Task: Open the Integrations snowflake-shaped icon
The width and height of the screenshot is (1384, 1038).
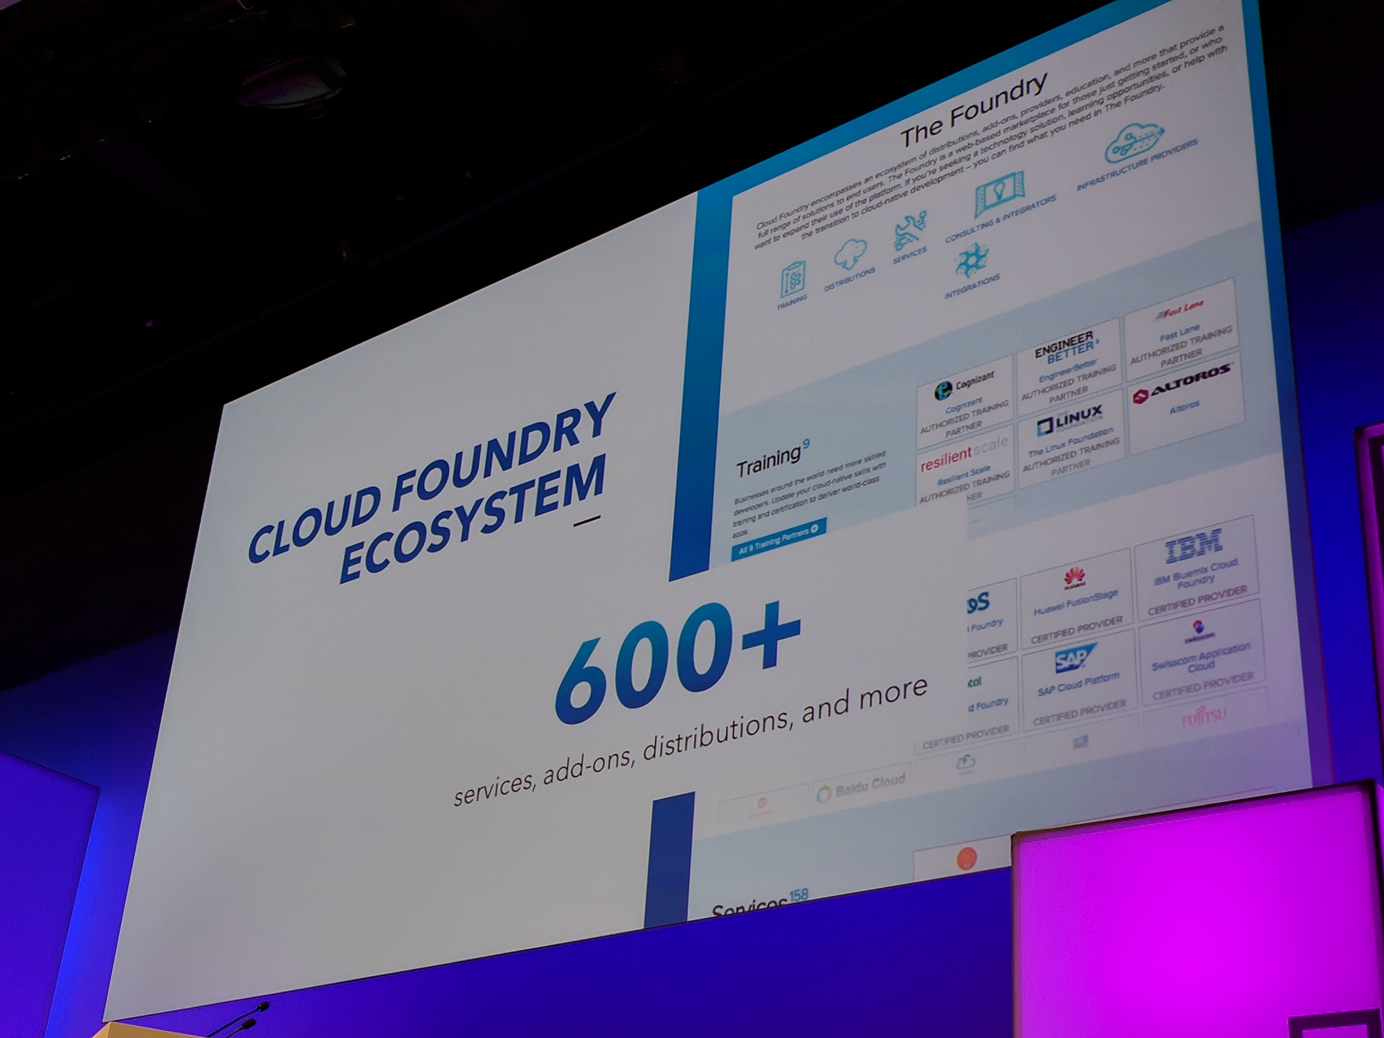Action: (972, 261)
